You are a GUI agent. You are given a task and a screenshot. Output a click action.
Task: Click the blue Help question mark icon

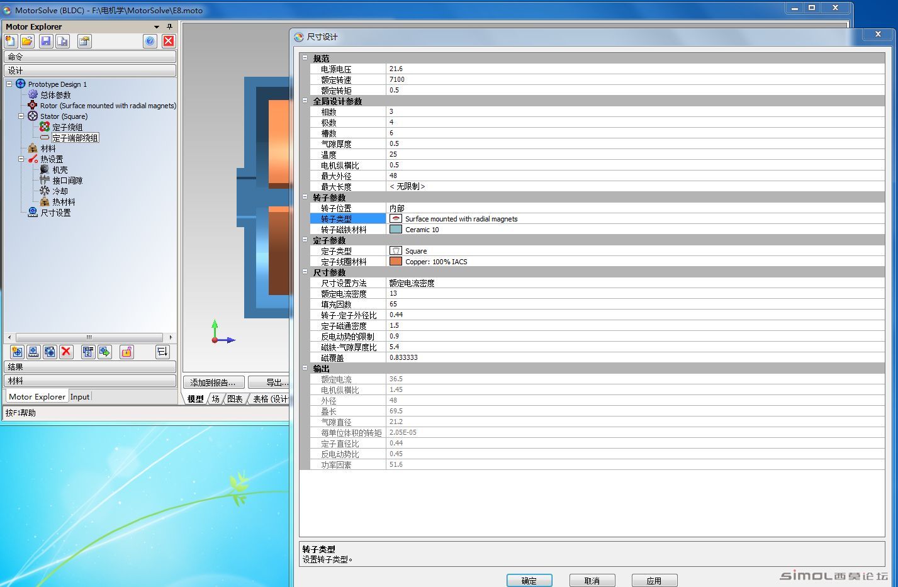(150, 41)
